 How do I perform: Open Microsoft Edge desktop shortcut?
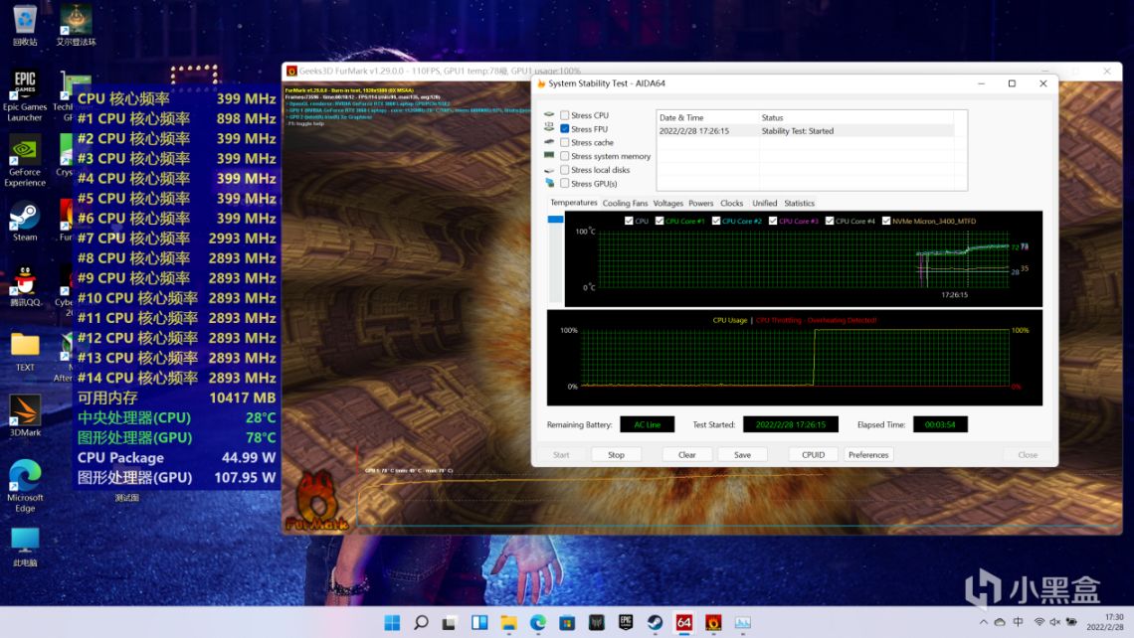(x=25, y=475)
